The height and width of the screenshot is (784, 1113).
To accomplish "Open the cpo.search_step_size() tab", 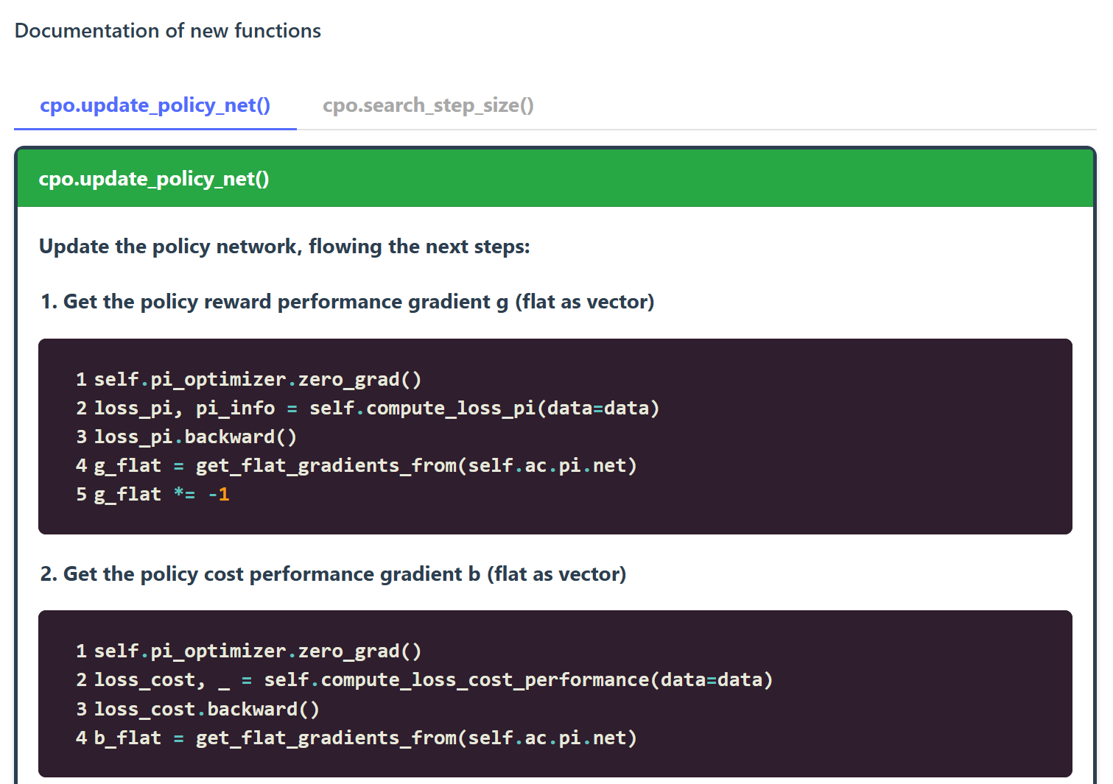I will click(428, 105).
